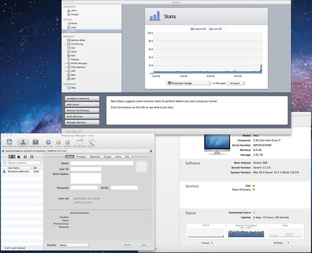This screenshot has height=253, width=312.
Task: Click Server Admin toolbar icon in Workgroup Manager
Action: click(9, 143)
